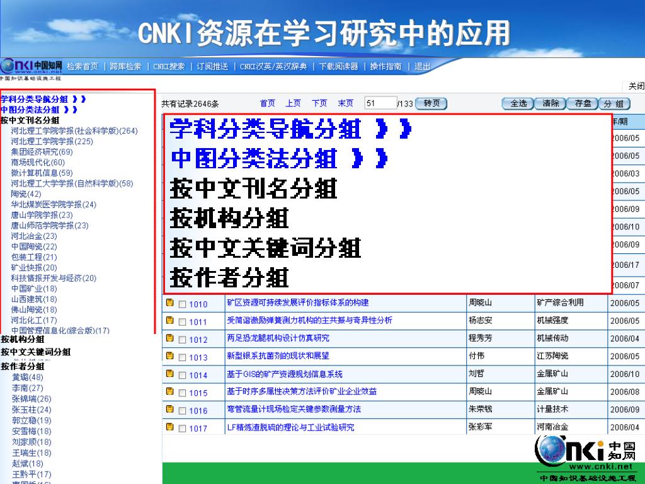The height and width of the screenshot is (484, 645).
Task: Check the box for record 1014
Action: (x=182, y=376)
